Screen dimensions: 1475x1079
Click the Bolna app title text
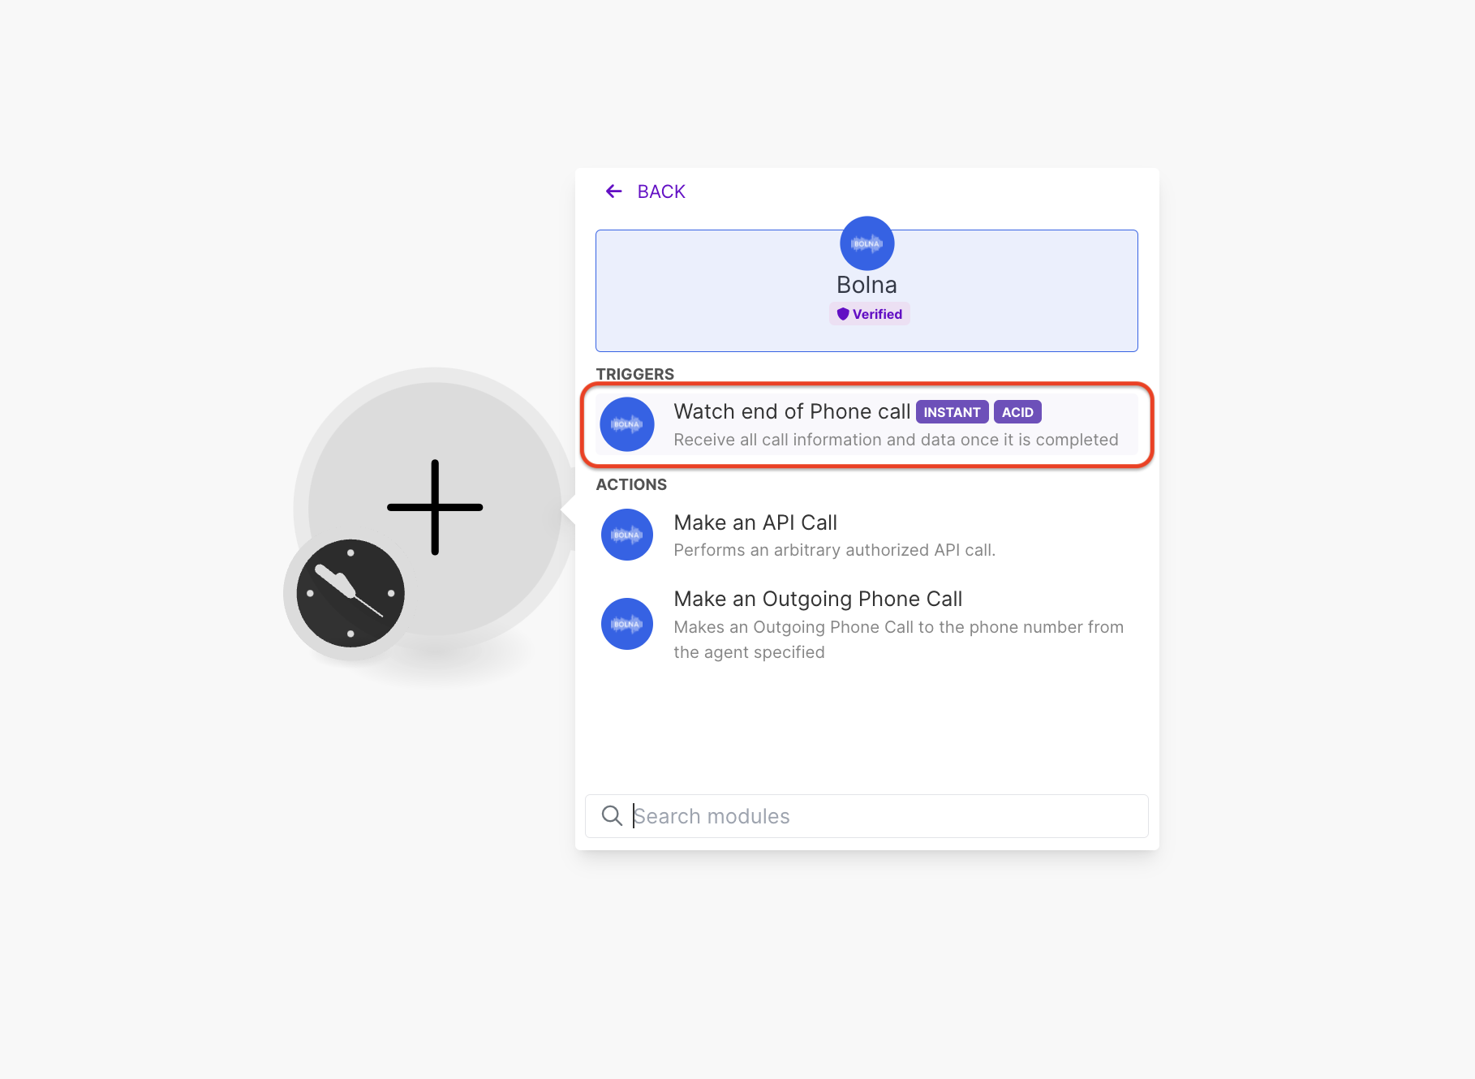867,285
